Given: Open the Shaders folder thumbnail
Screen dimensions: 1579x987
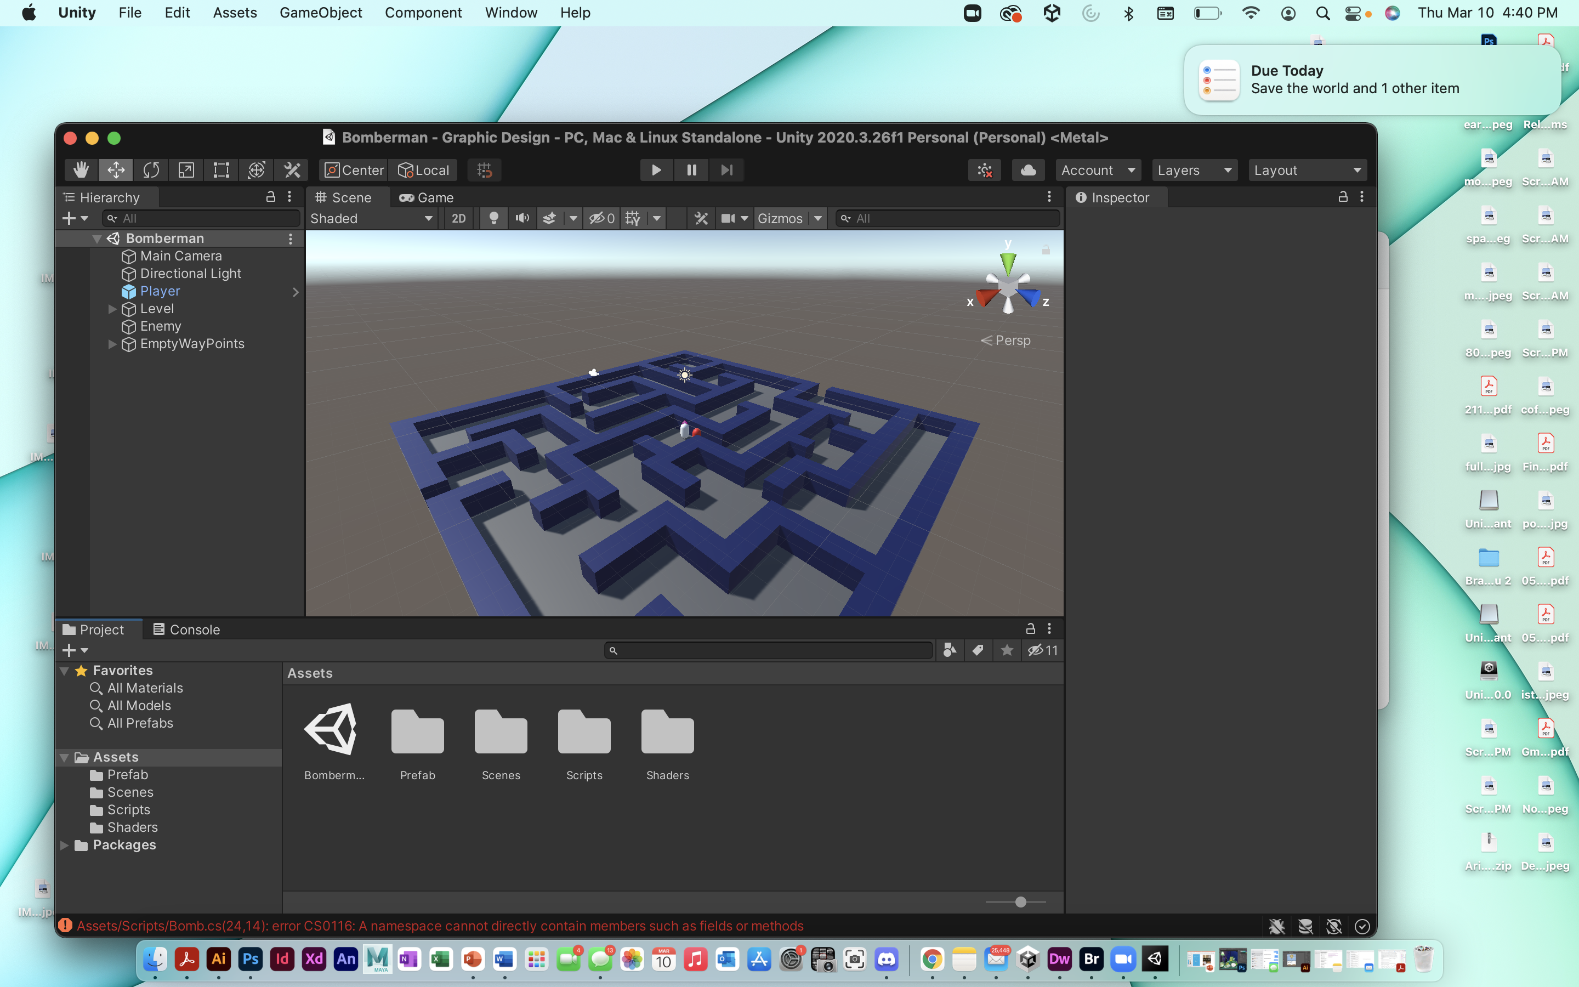Looking at the screenshot, I should (667, 732).
